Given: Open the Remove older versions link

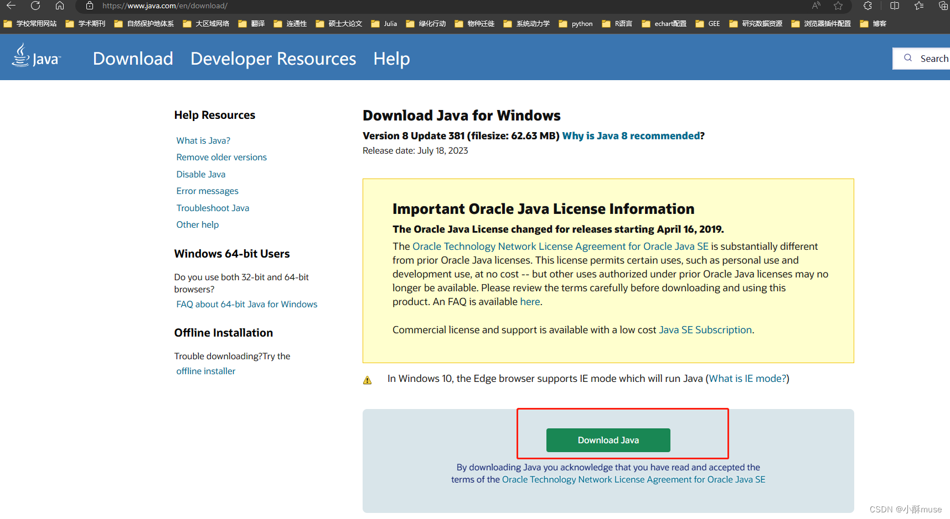Looking at the screenshot, I should click(221, 157).
